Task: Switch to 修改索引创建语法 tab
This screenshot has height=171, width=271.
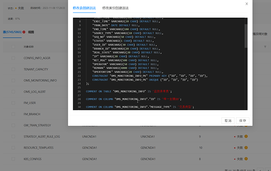Action: pos(115,8)
